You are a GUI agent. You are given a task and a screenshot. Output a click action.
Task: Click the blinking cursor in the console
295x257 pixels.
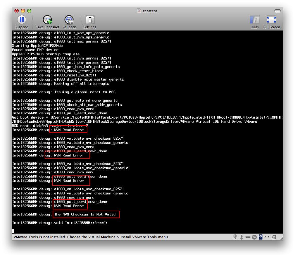(x=13, y=231)
